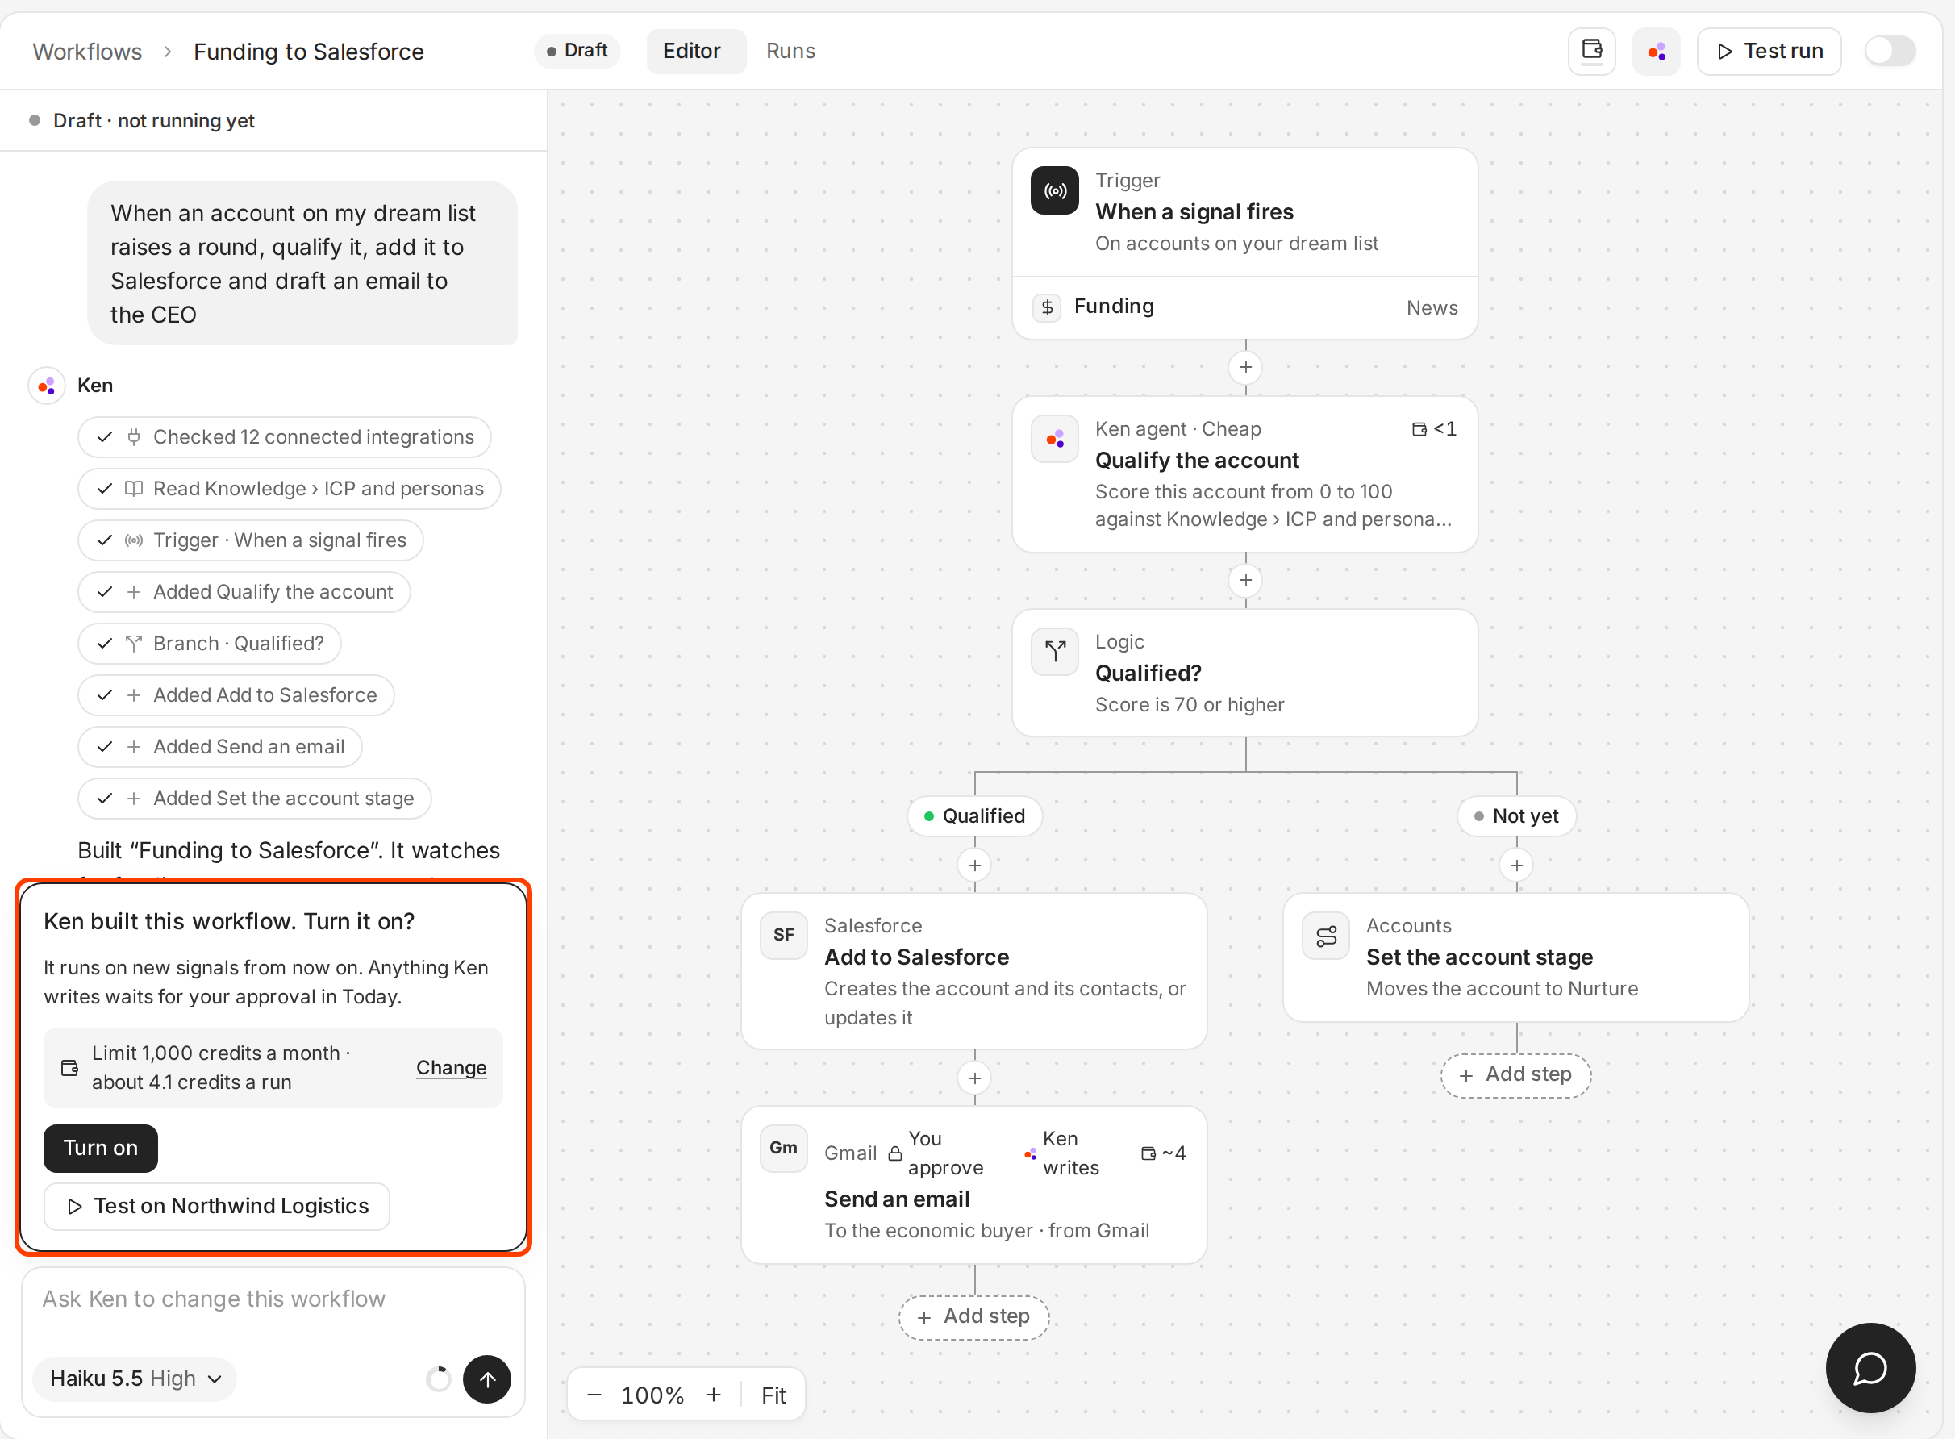The width and height of the screenshot is (1955, 1439).
Task: Turn on the workflow
Action: point(100,1148)
